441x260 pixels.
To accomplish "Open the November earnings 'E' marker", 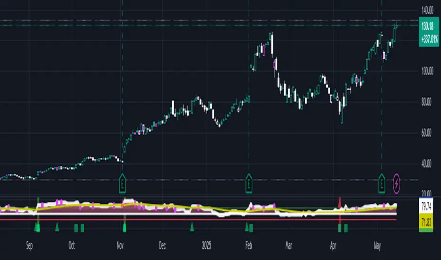I will [x=123, y=183].
